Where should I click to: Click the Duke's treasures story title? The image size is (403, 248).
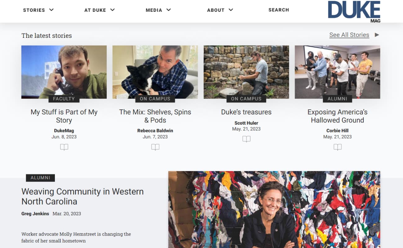coord(246,112)
